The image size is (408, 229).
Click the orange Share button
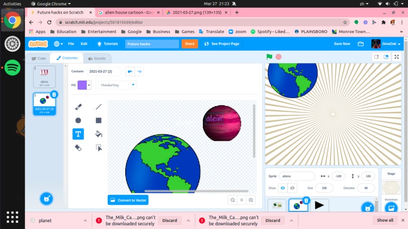pyautogui.click(x=190, y=44)
